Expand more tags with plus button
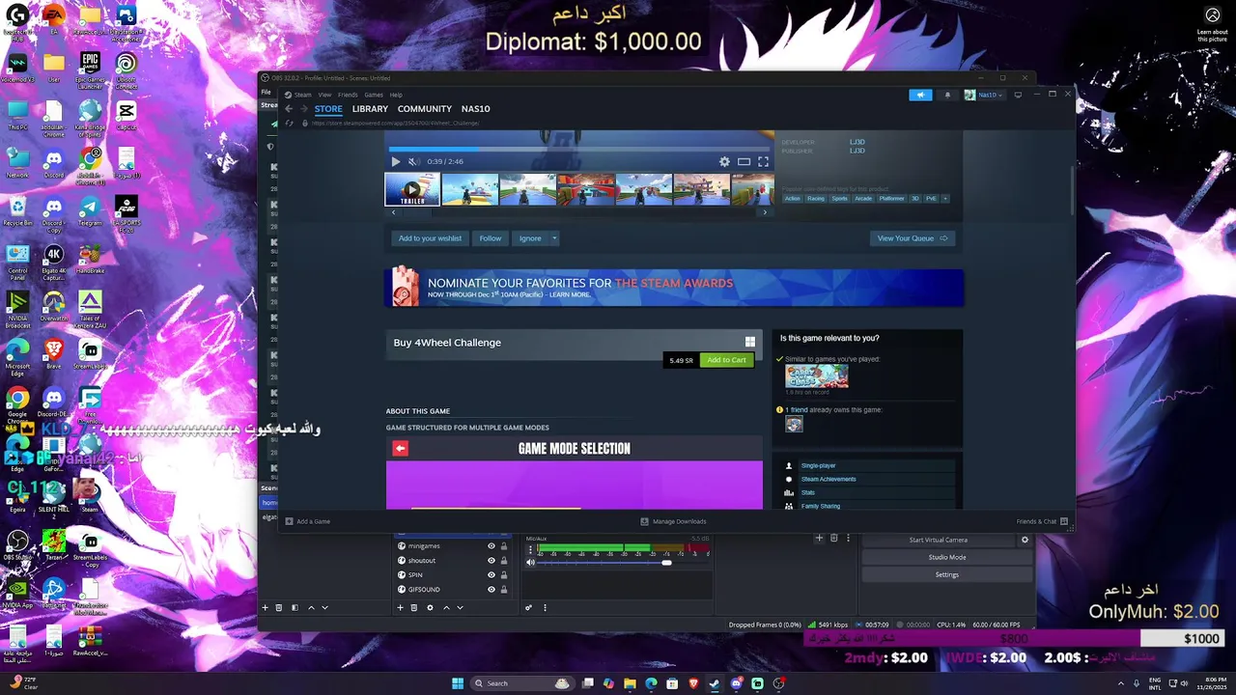1236x695 pixels. pos(945,198)
